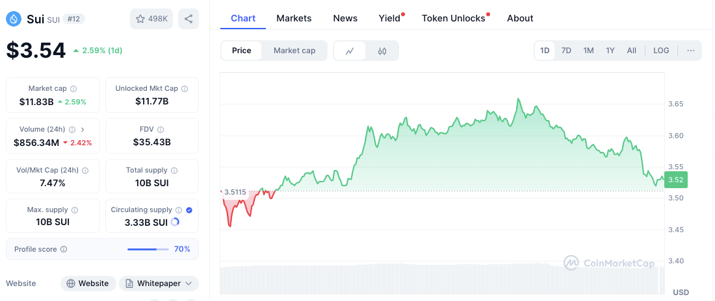This screenshot has width=715, height=301.
Task: Toggle chart to Market cap view
Action: pos(294,51)
